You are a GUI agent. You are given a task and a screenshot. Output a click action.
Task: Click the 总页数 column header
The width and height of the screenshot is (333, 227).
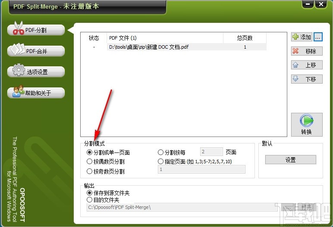point(245,38)
